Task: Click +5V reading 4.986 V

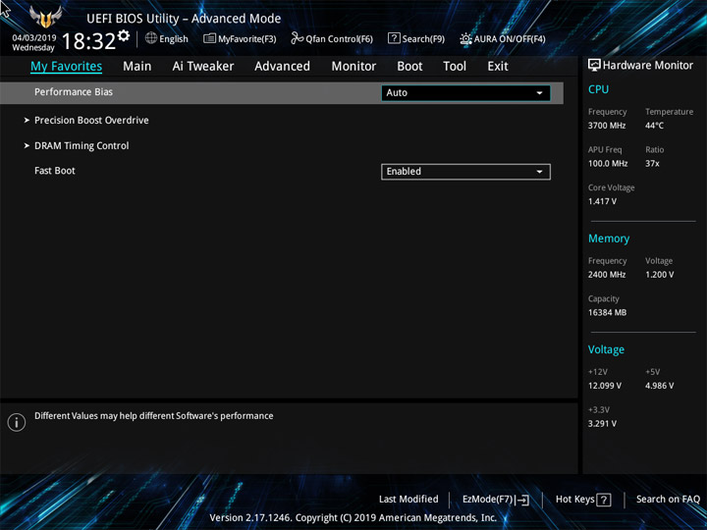Action: 660,386
